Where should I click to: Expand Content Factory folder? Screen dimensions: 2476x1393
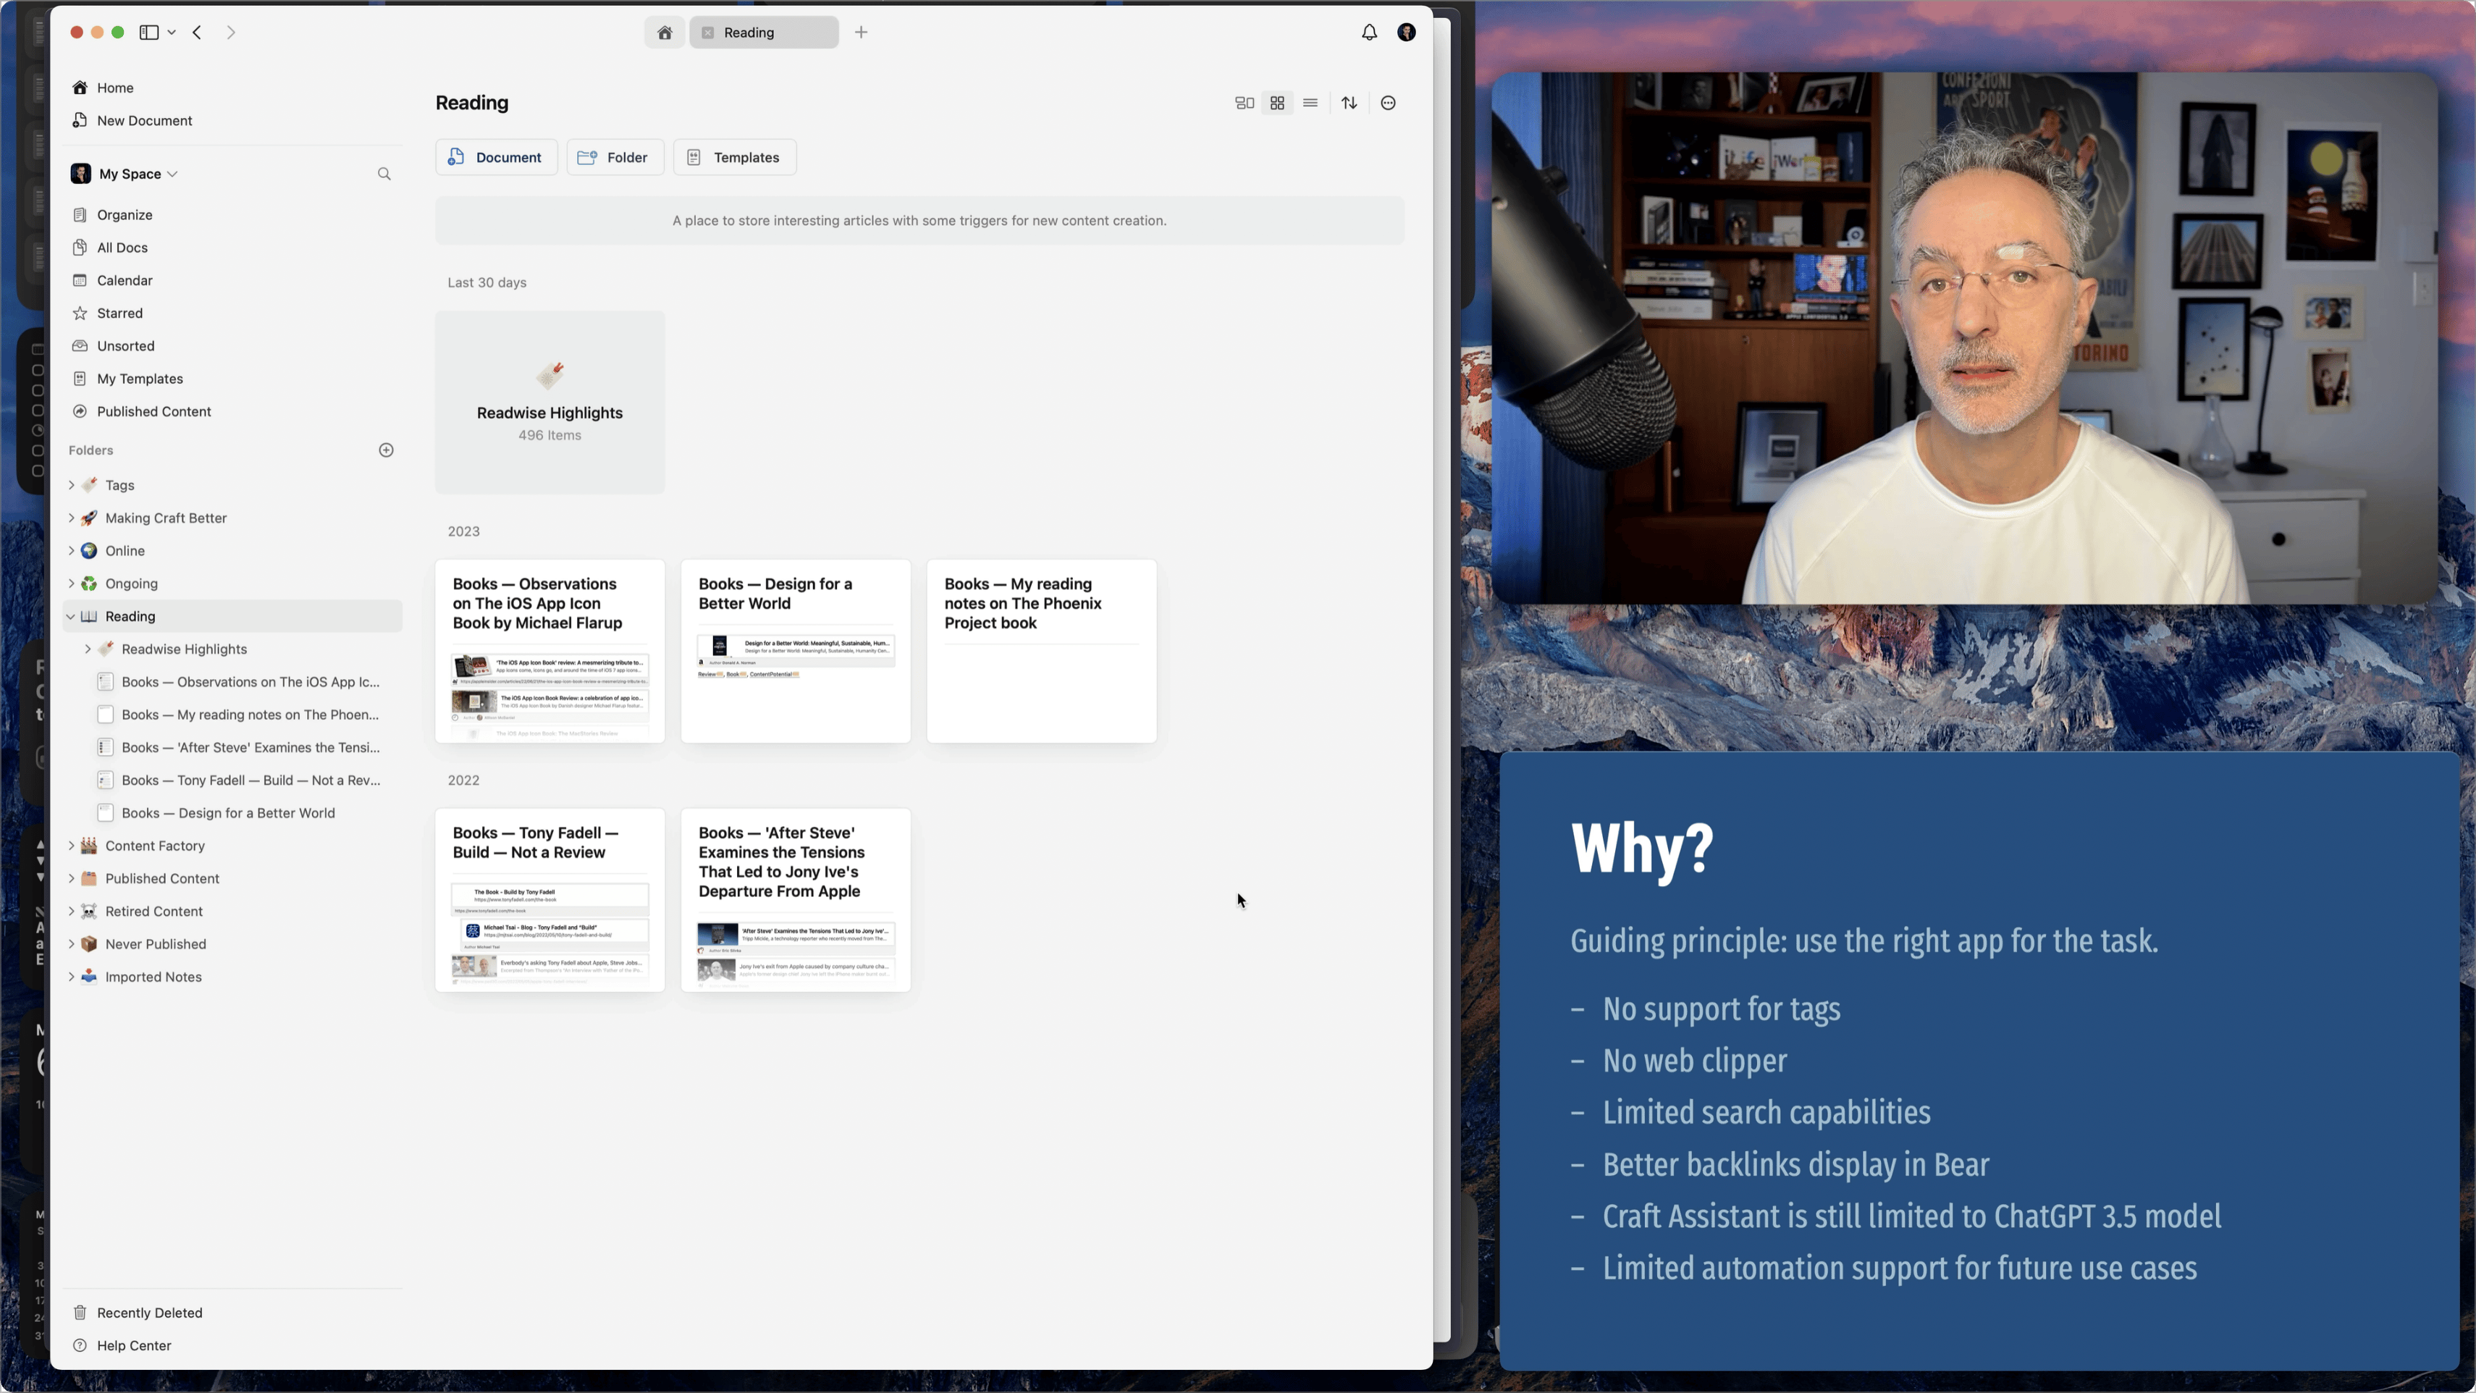pos(71,845)
